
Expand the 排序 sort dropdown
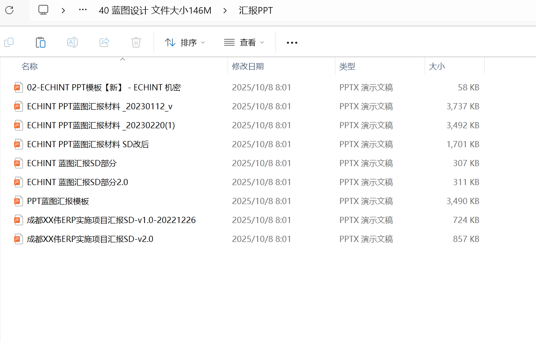click(185, 43)
